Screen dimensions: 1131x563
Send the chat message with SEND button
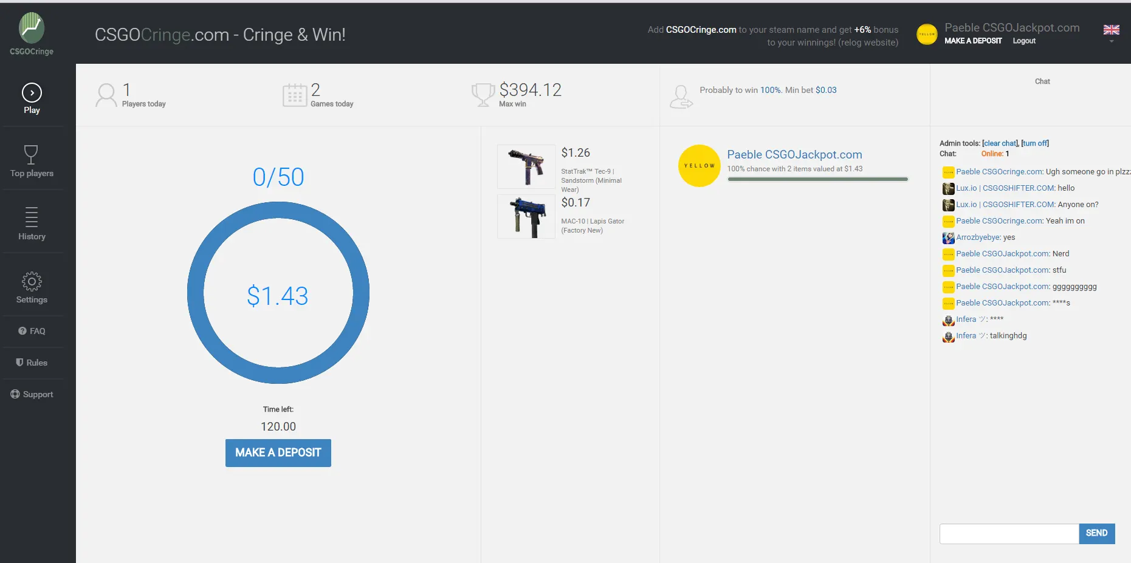(x=1097, y=533)
